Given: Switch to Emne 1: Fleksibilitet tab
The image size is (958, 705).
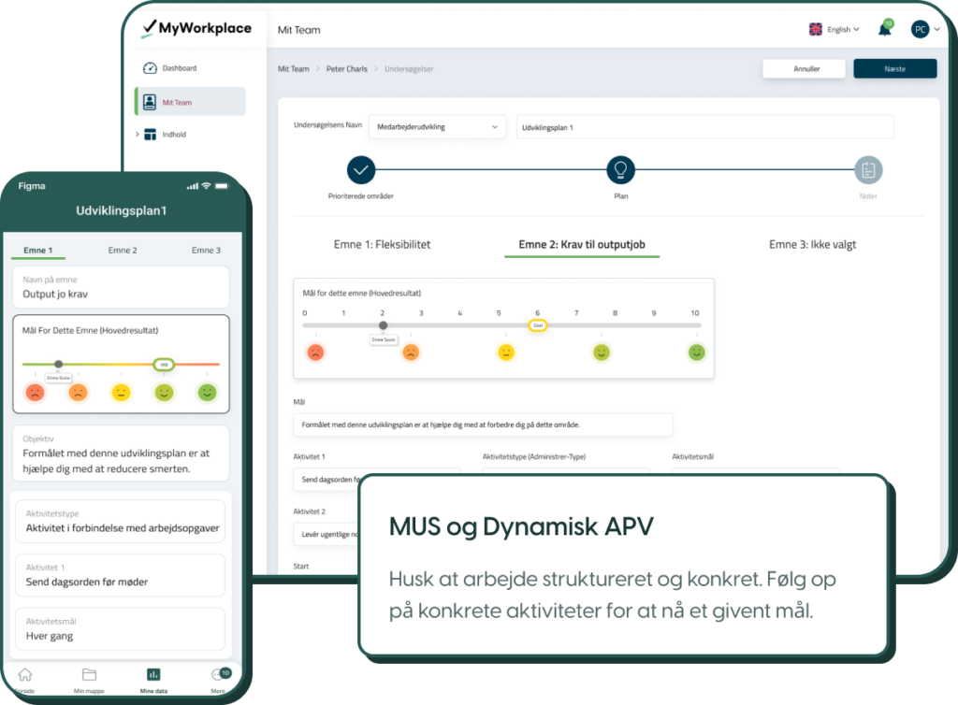Looking at the screenshot, I should tap(382, 245).
